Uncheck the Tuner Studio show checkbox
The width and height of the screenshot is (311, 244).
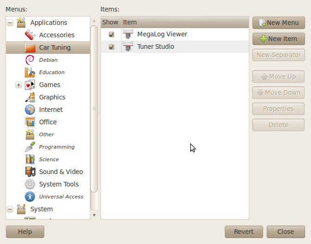tap(111, 47)
